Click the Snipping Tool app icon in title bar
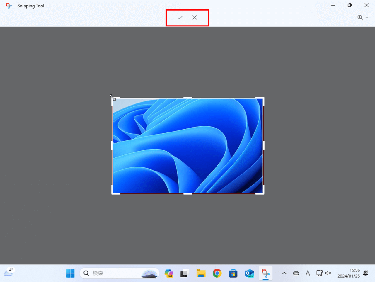 click(9, 6)
